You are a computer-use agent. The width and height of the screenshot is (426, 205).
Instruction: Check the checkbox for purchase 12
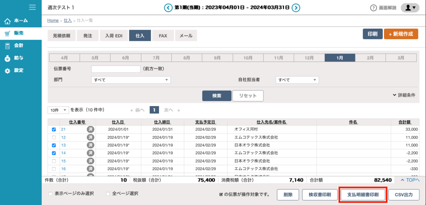coord(54,137)
